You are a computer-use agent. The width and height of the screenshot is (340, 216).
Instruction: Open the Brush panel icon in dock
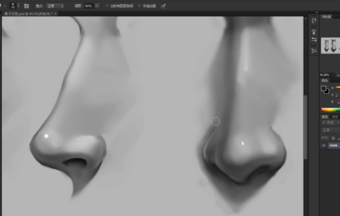(314, 32)
